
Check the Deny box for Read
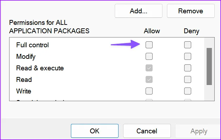click(188, 79)
